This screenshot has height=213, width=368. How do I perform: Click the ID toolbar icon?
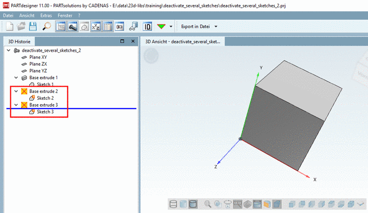pos(147,27)
